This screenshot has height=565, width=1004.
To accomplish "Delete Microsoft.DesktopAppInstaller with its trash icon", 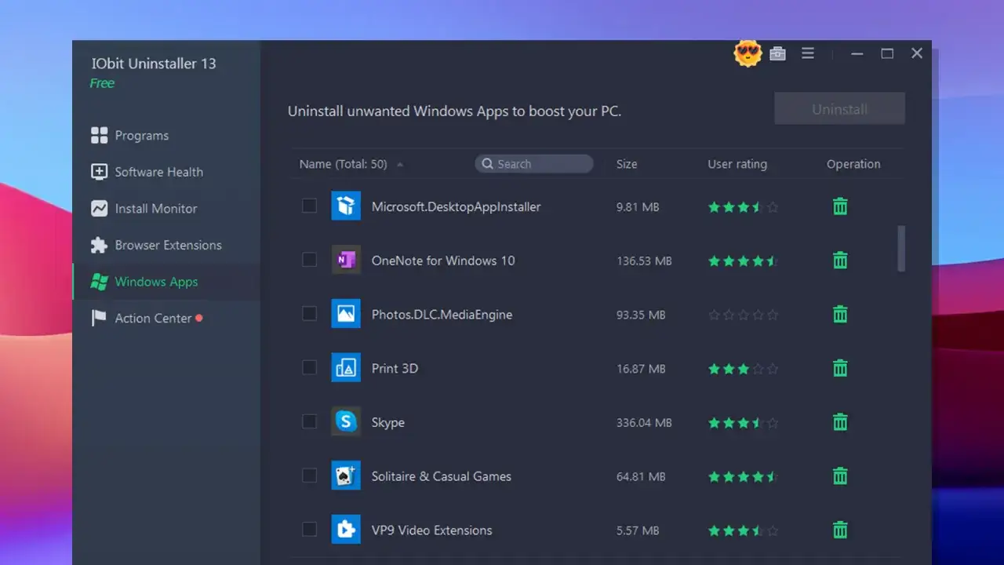I will pyautogui.click(x=840, y=206).
